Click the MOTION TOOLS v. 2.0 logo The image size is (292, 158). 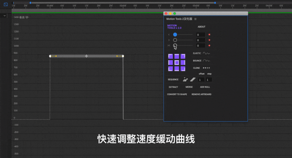pos(174,27)
